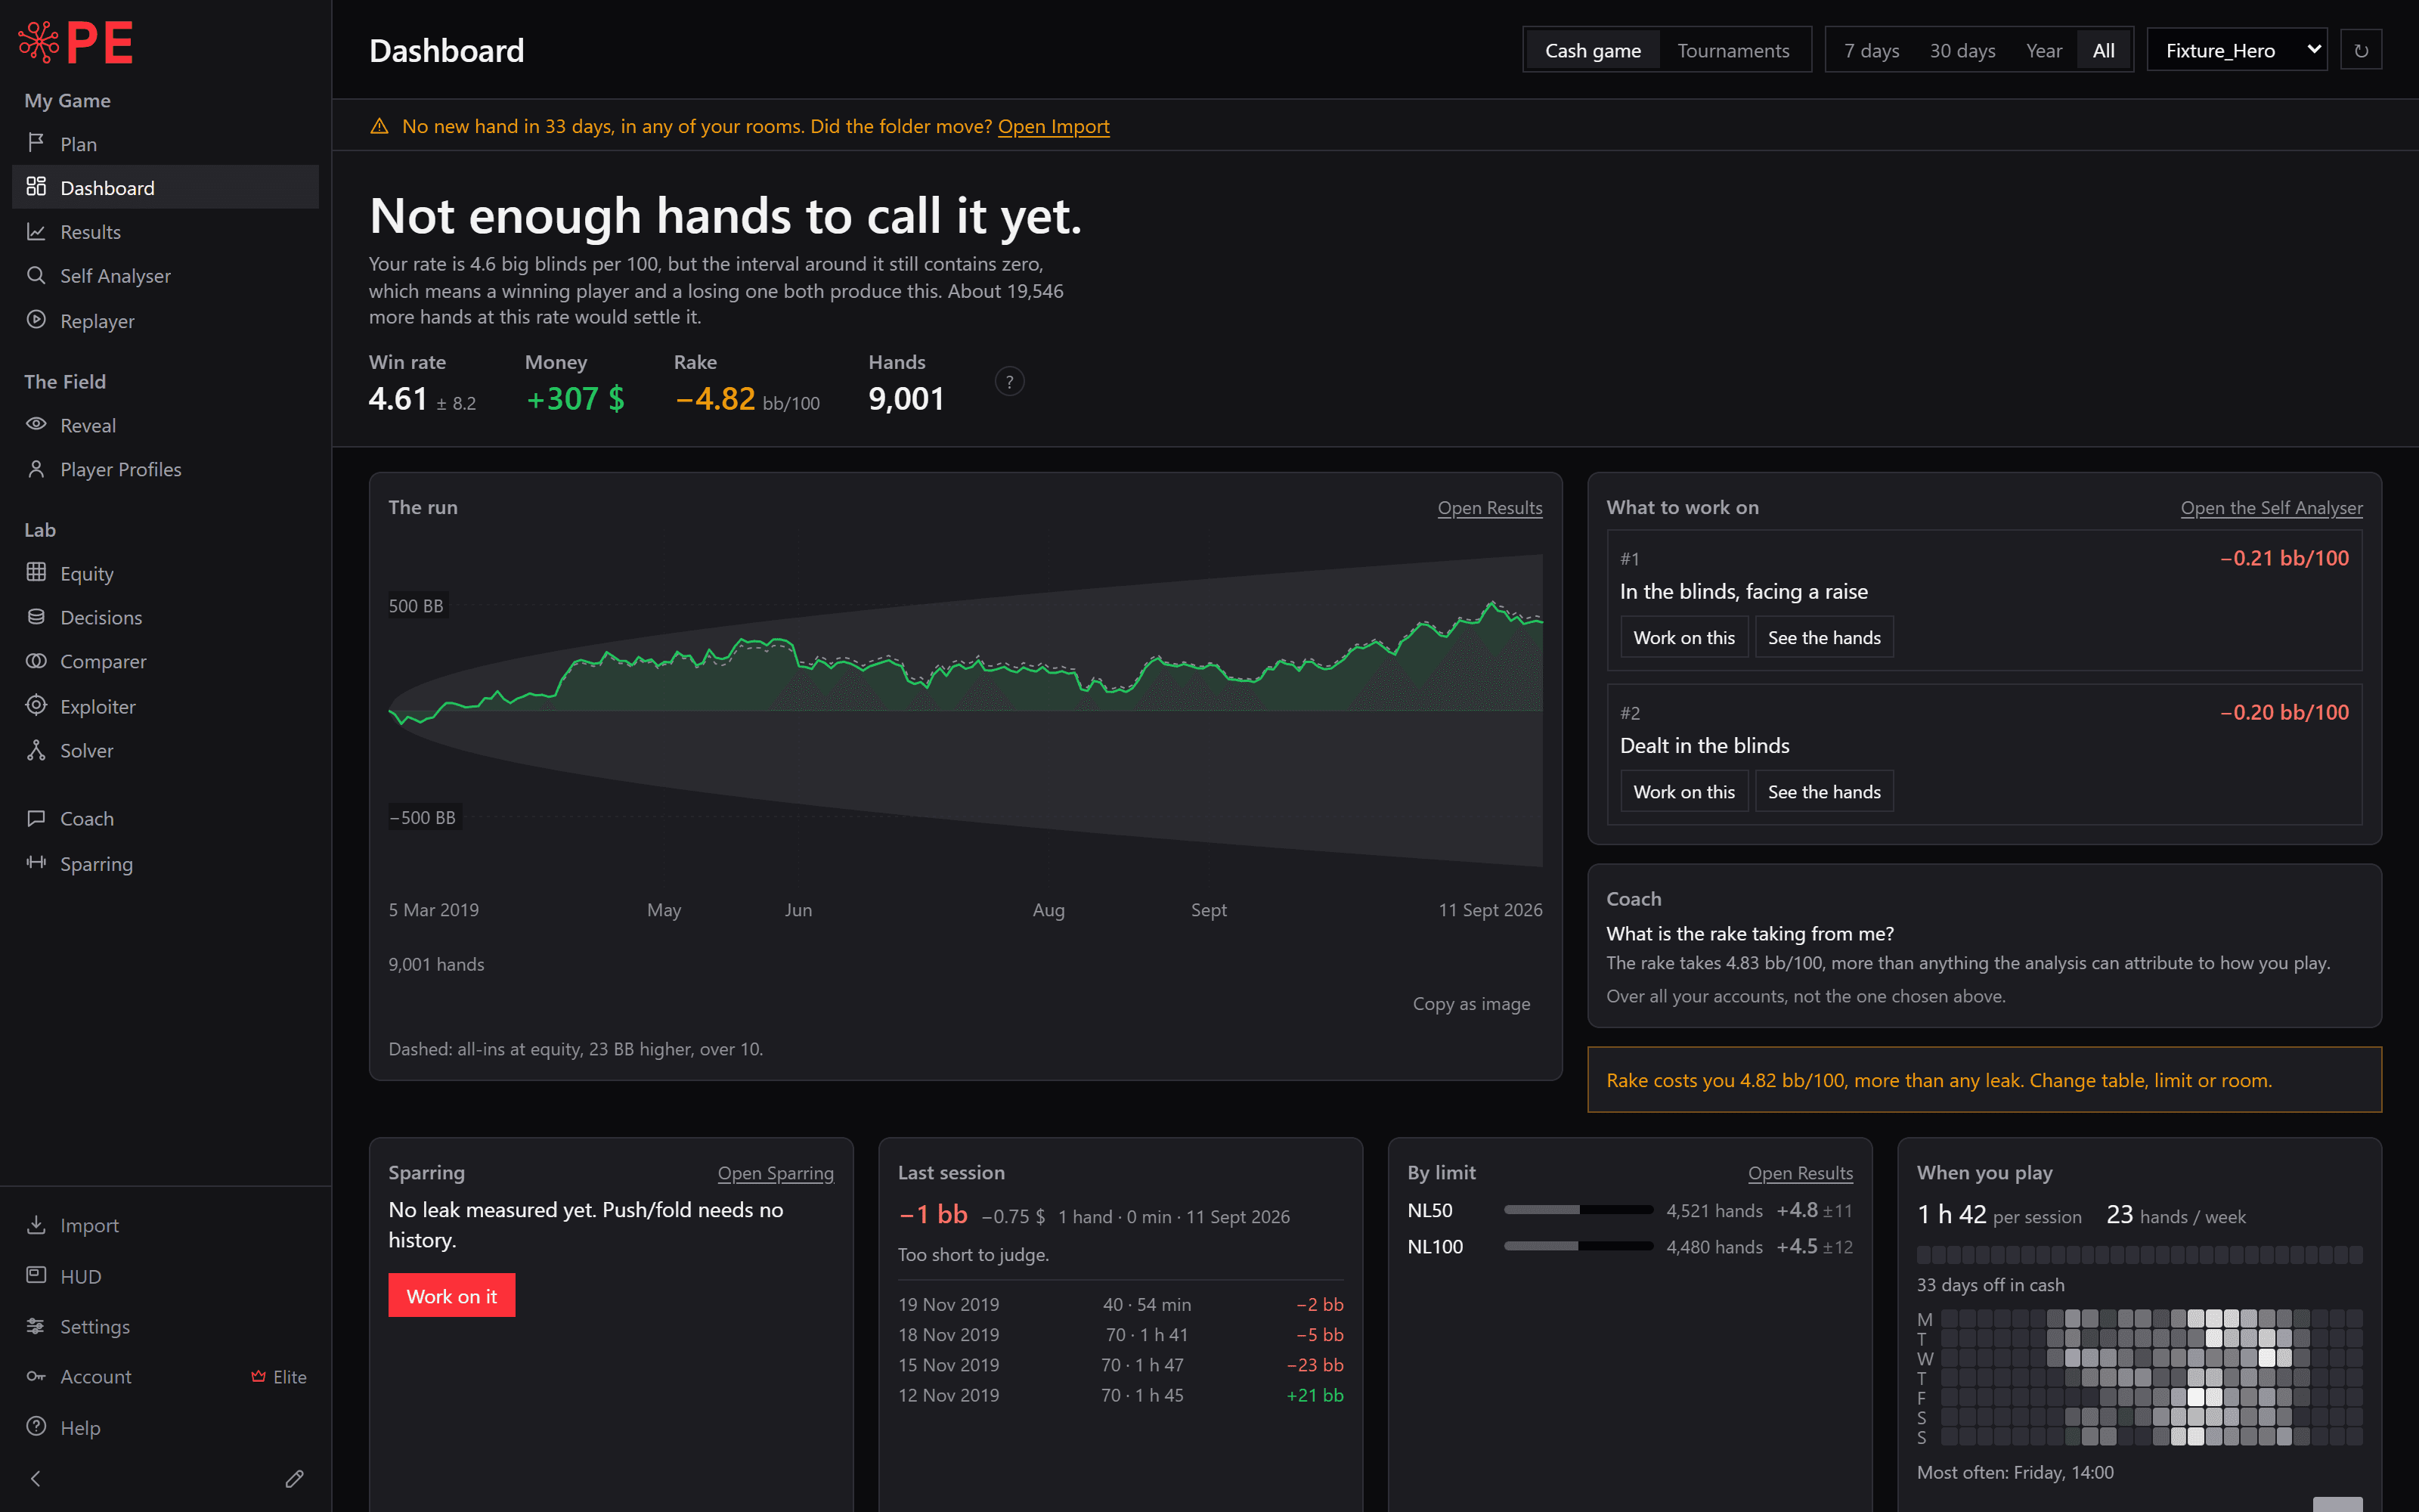Click the Replayer play icon
Screen dimensions: 2419x1512
point(36,320)
